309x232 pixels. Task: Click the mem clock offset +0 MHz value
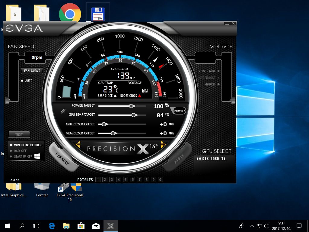coord(167,133)
